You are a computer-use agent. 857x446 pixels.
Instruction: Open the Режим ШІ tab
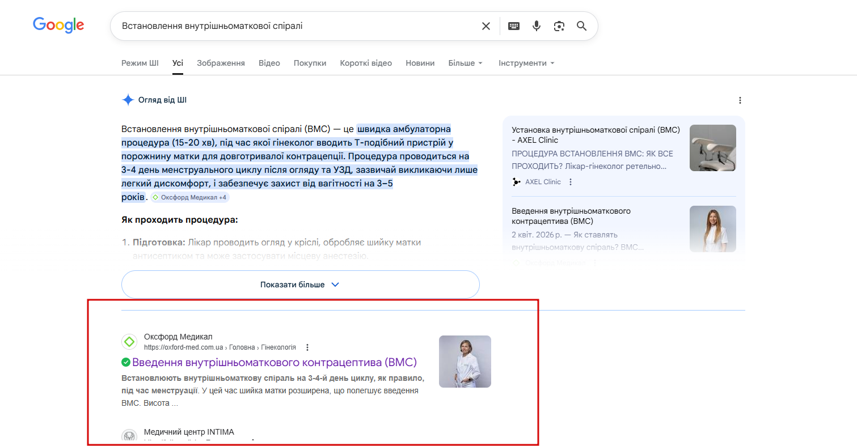tap(140, 63)
